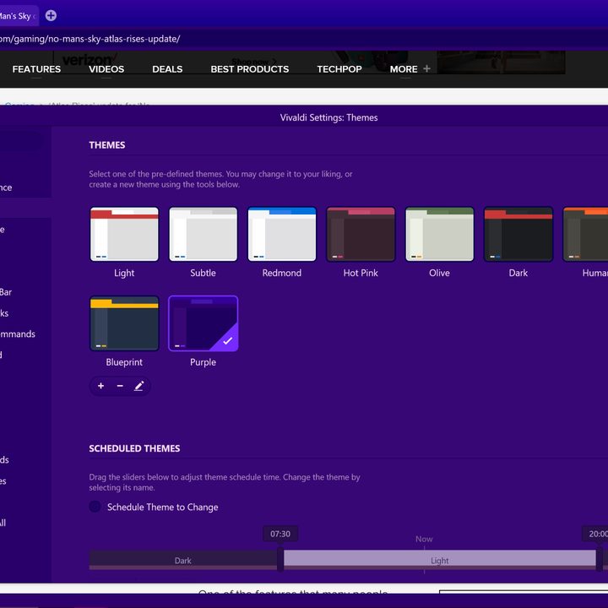Click the Light theme label

click(124, 273)
